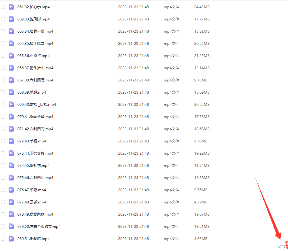Click the play icon for 065.36.小擒打.mp4

pos(11,56)
